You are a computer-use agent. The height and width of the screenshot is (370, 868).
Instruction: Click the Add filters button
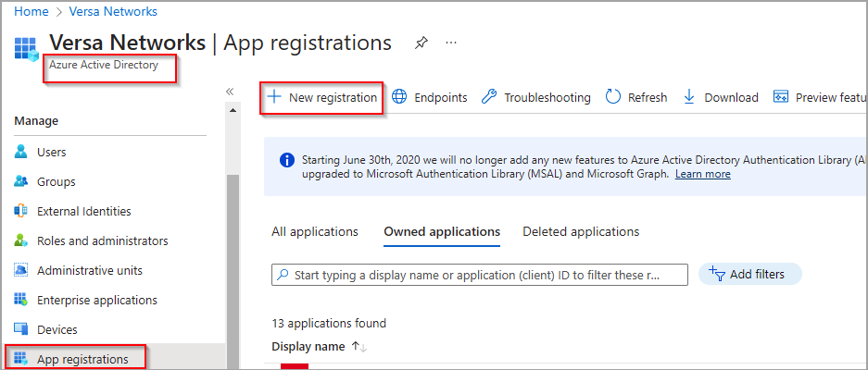click(750, 274)
